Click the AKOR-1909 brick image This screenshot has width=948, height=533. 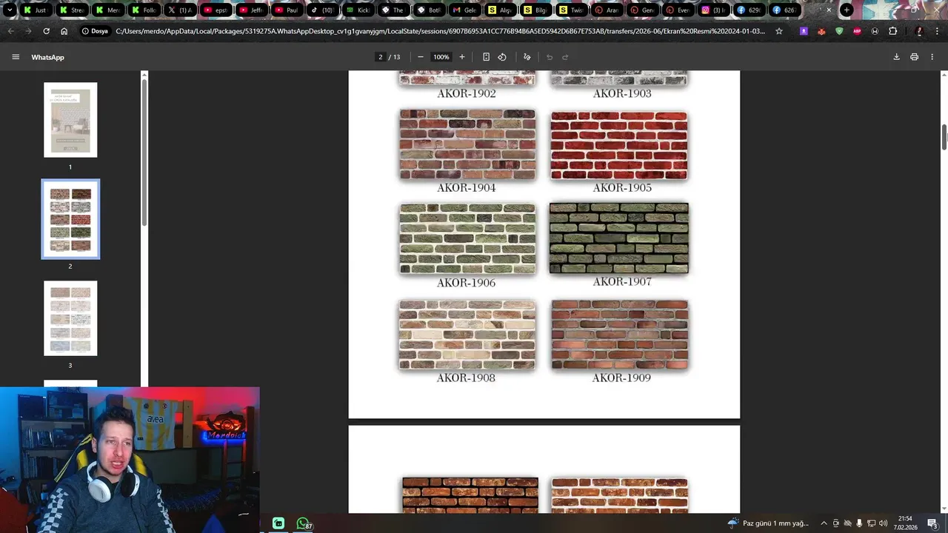click(x=620, y=335)
